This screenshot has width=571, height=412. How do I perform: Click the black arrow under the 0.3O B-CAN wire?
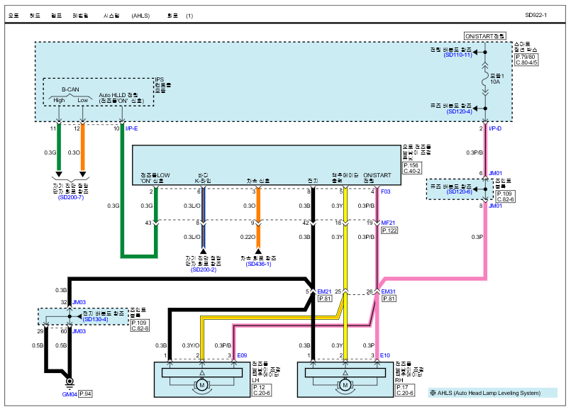coord(83,174)
